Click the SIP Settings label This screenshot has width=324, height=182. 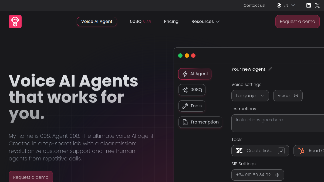[244, 164]
